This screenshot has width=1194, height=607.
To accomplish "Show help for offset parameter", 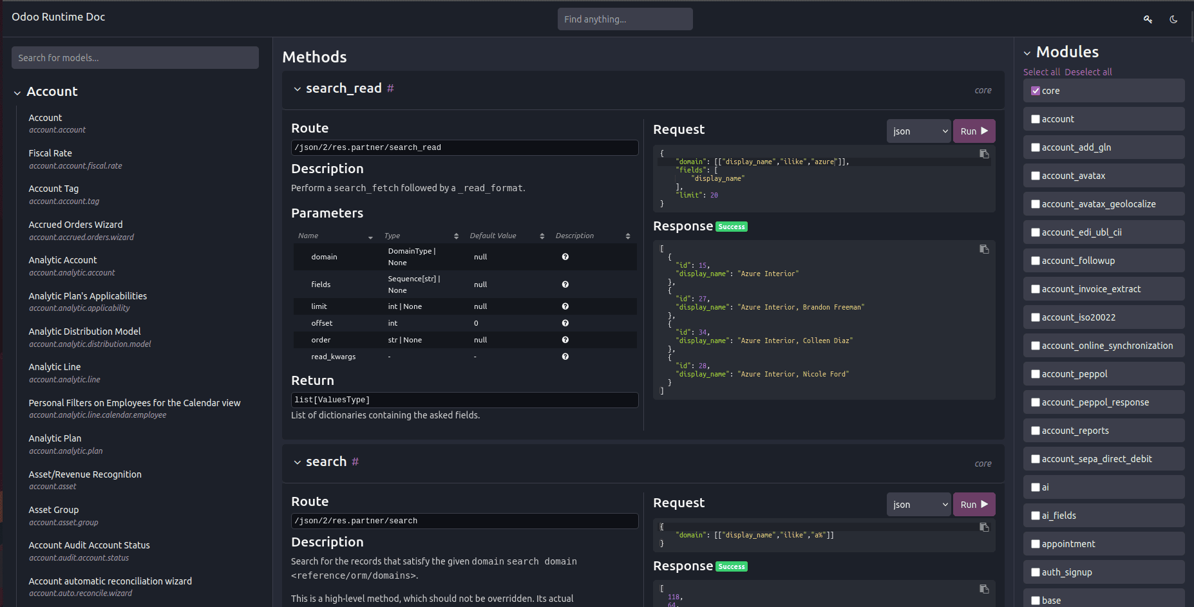I will point(565,323).
